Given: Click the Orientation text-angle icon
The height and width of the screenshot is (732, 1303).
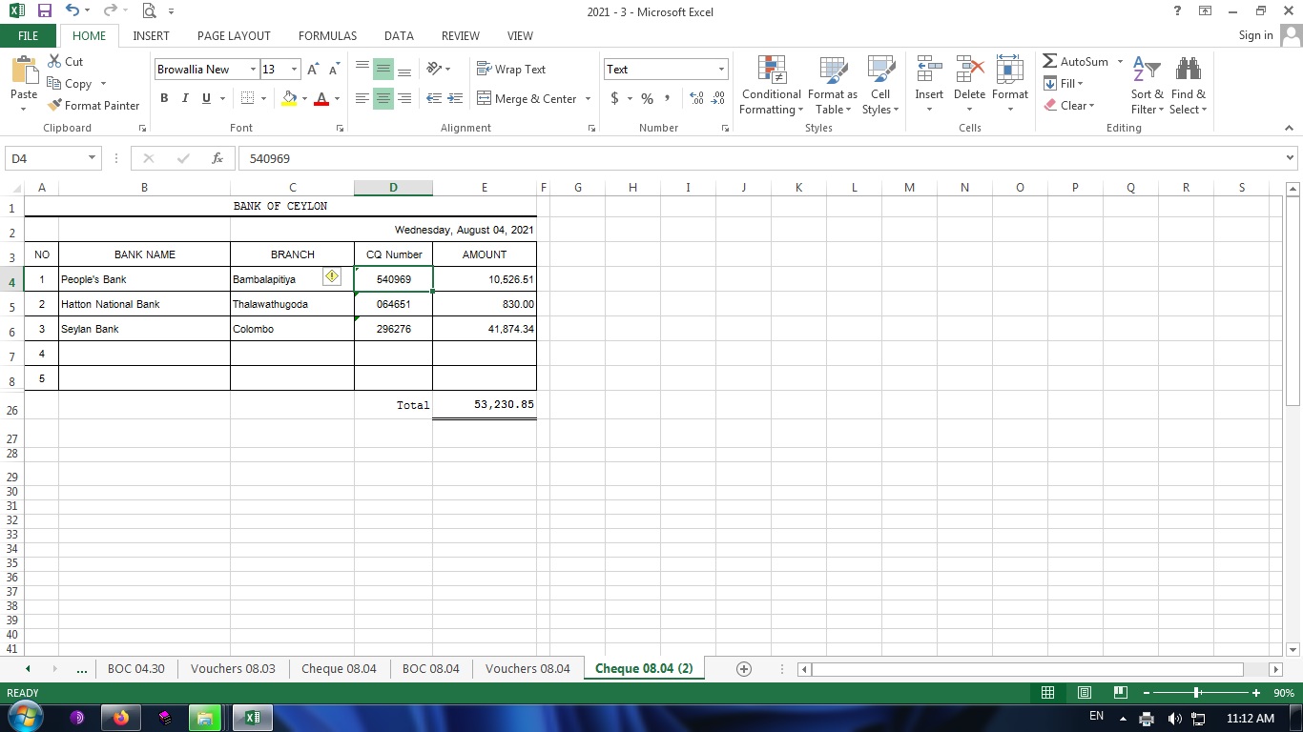Looking at the screenshot, I should click(434, 69).
